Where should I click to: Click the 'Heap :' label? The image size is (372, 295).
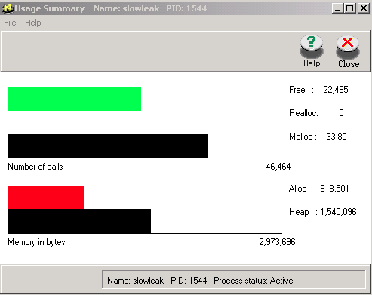tap(303, 212)
